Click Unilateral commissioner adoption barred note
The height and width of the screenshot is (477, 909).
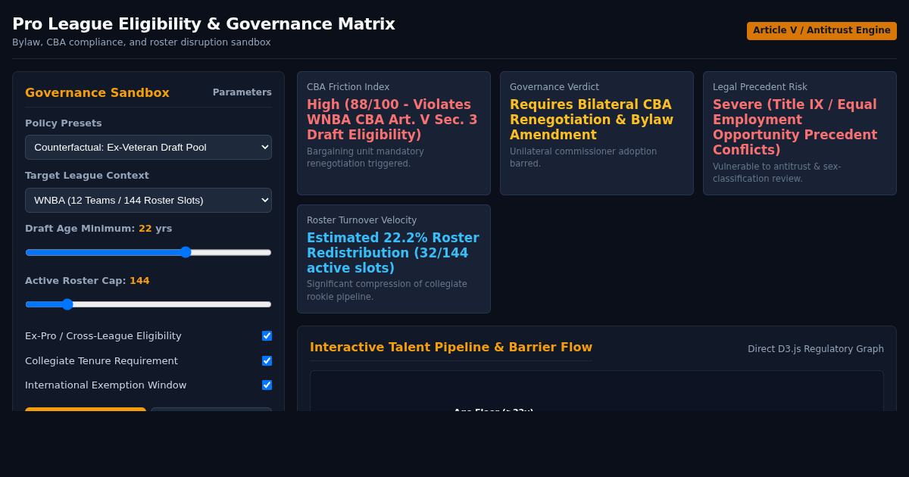[x=583, y=157]
